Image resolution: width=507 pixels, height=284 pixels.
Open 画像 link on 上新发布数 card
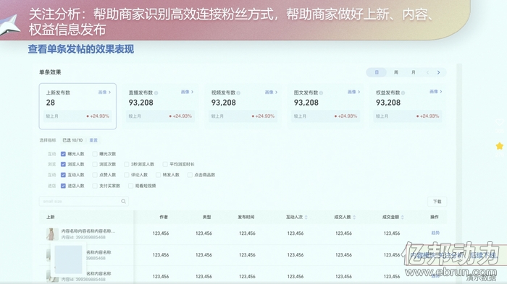coord(104,92)
